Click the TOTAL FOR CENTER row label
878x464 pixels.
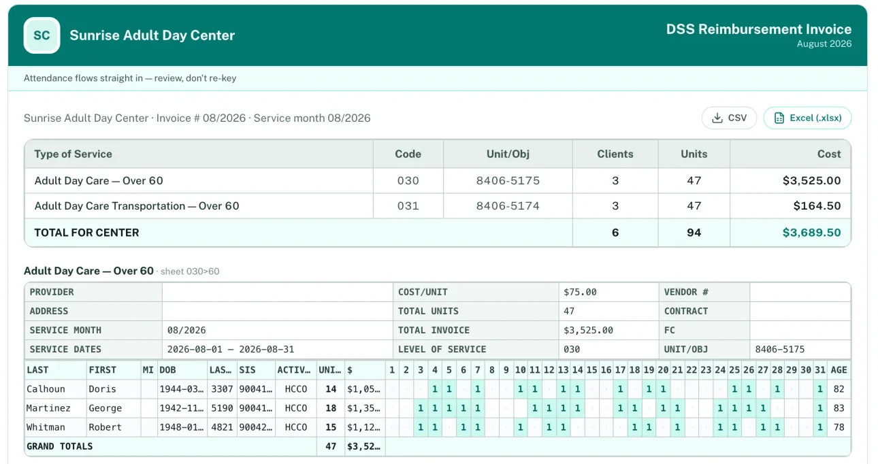pos(86,232)
